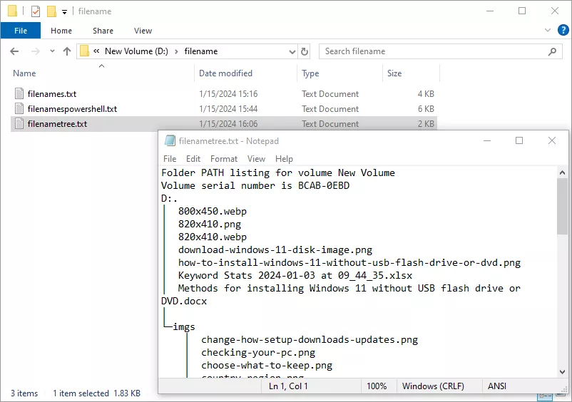572x402 pixels.
Task: Open the Share ribbon tab
Action: 103,31
